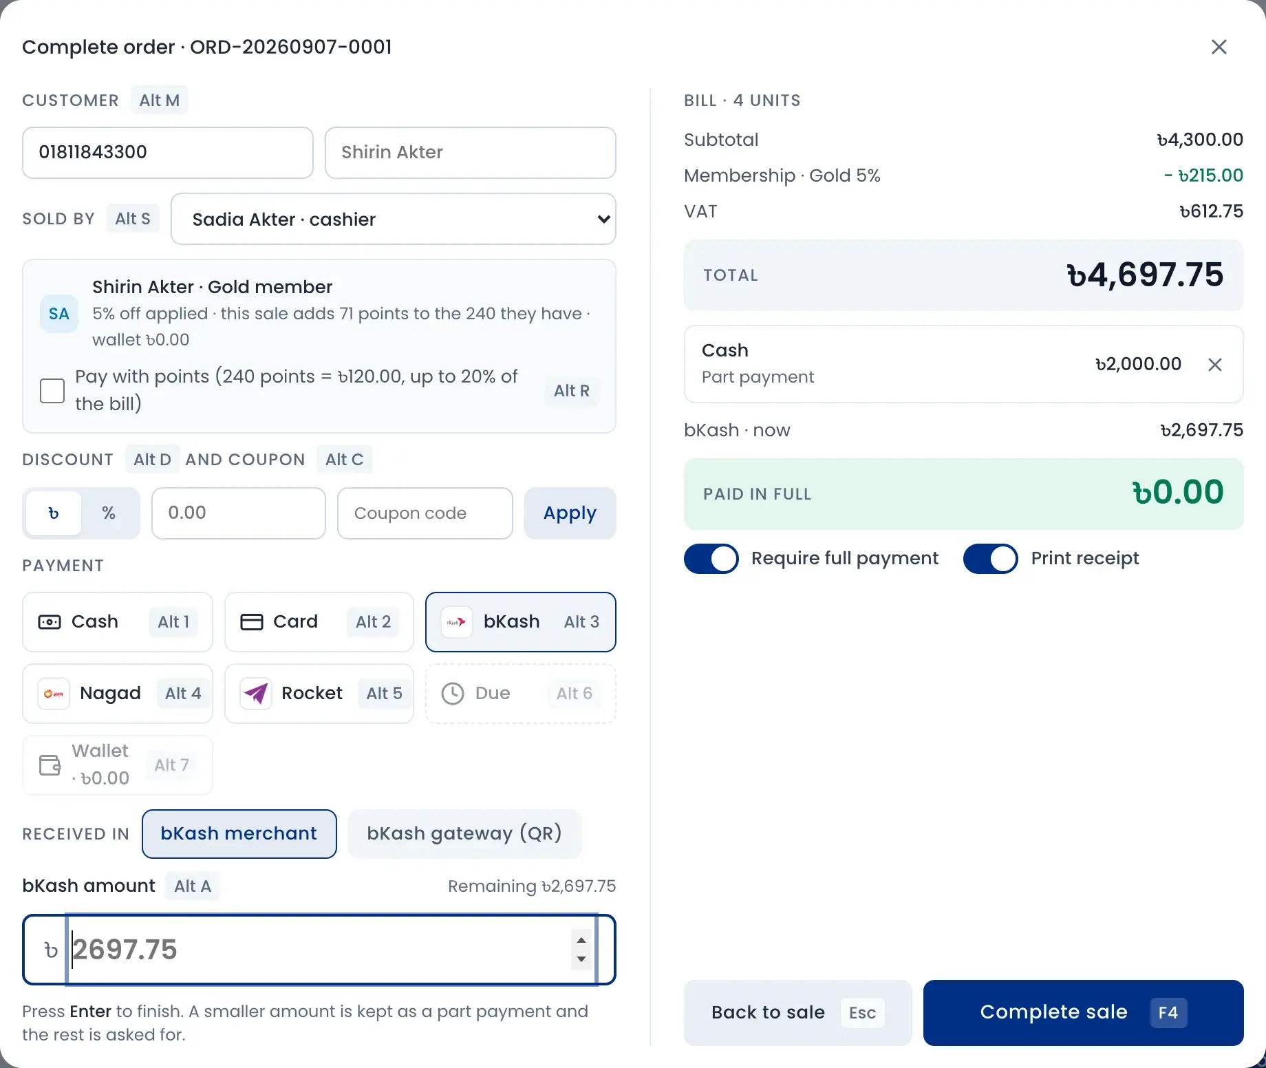This screenshot has height=1068, width=1266.
Task: Click the Nagad logo icon
Action: 54,694
